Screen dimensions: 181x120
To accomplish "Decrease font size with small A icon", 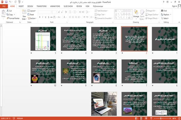I will click(x=62, y=12).
